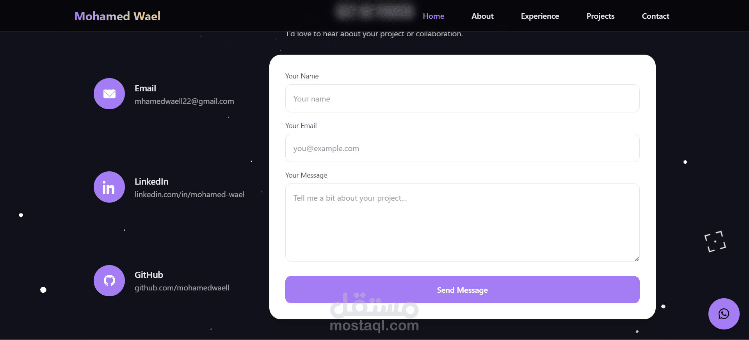Click the GitHub heading label
This screenshot has height=340, width=749.
tap(149, 275)
